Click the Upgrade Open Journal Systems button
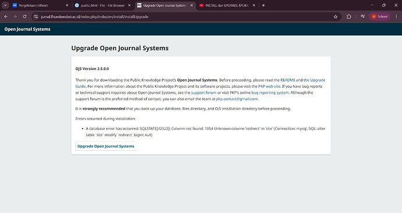 point(105,146)
